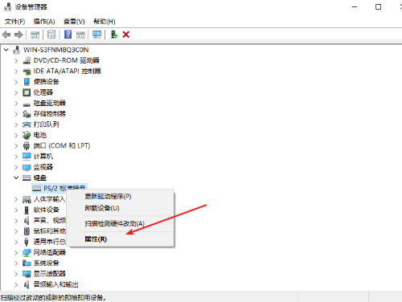Click the scan hardware monitor toolbar icon
Image resolution: width=402 pixels, height=302 pixels.
pos(96,35)
